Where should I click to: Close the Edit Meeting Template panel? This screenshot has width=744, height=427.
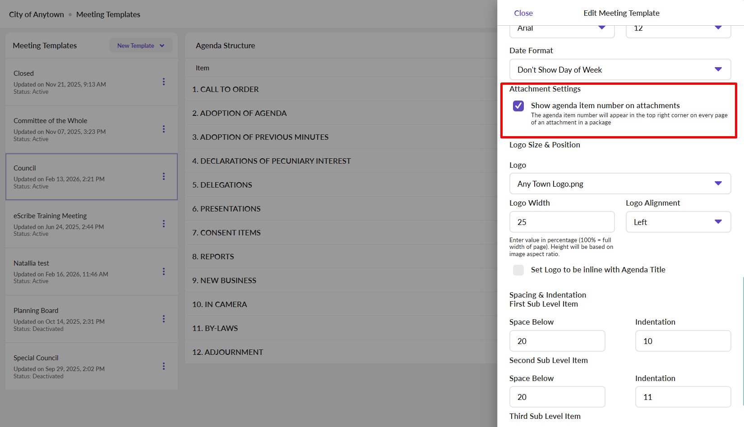[x=523, y=13]
